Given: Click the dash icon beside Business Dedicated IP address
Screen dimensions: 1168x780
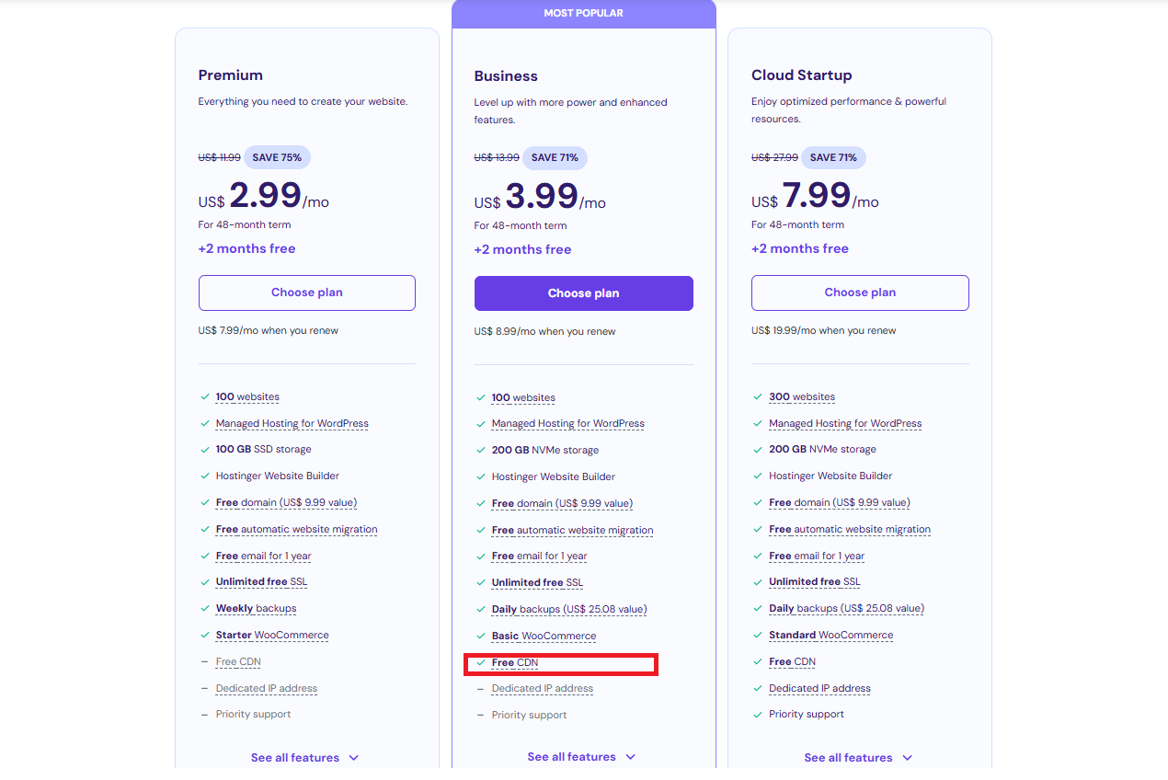Looking at the screenshot, I should 480,689.
